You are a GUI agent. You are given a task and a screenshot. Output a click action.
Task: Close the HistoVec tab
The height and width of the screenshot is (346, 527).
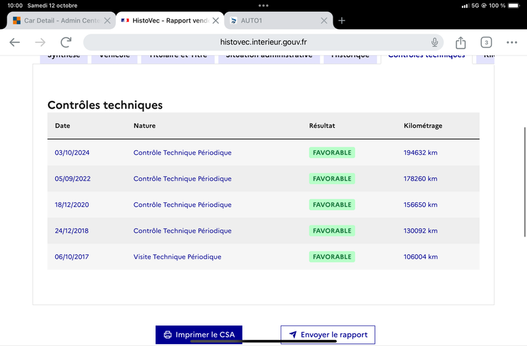[x=216, y=20]
